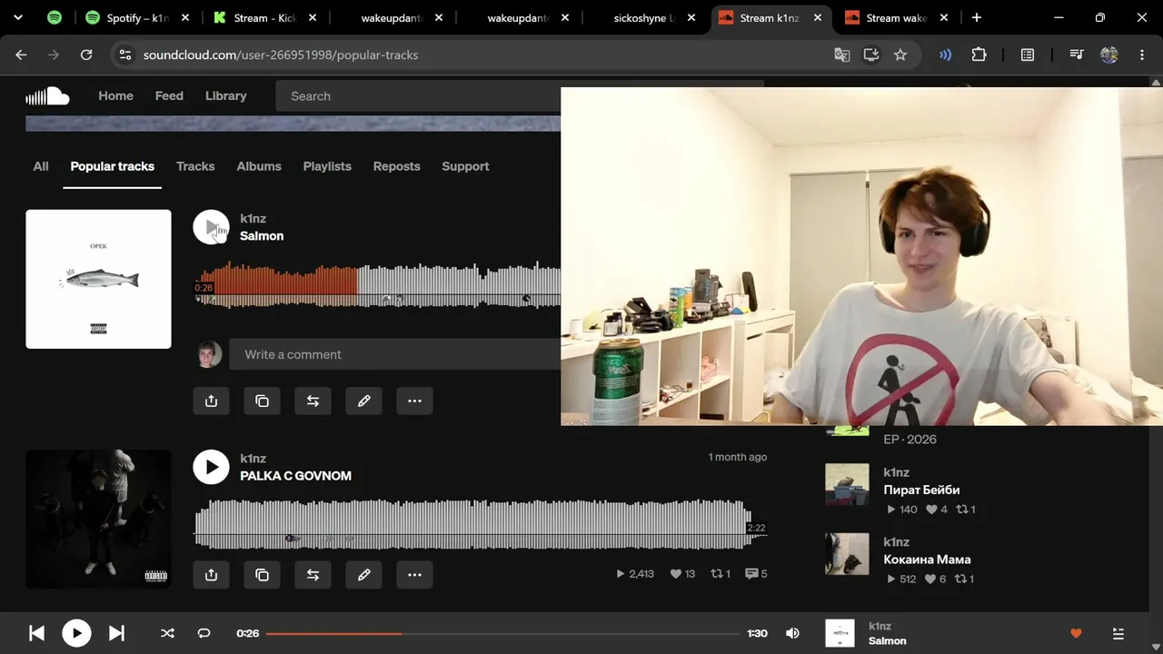Repost the Salmon track
Viewport: 1163px width, 654px height.
tap(313, 401)
